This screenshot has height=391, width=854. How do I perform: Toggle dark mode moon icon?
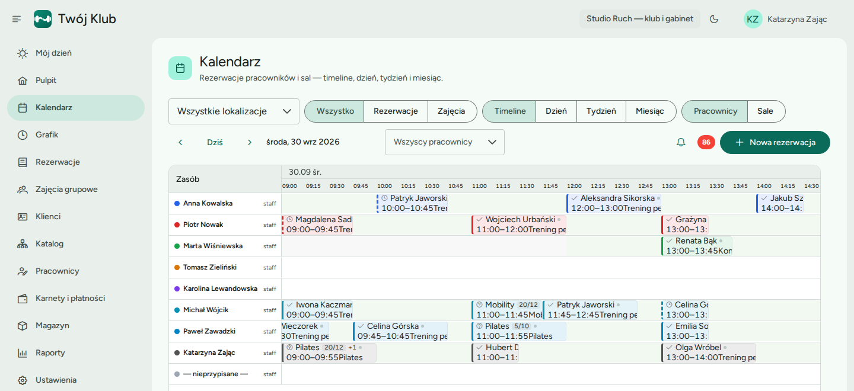714,19
